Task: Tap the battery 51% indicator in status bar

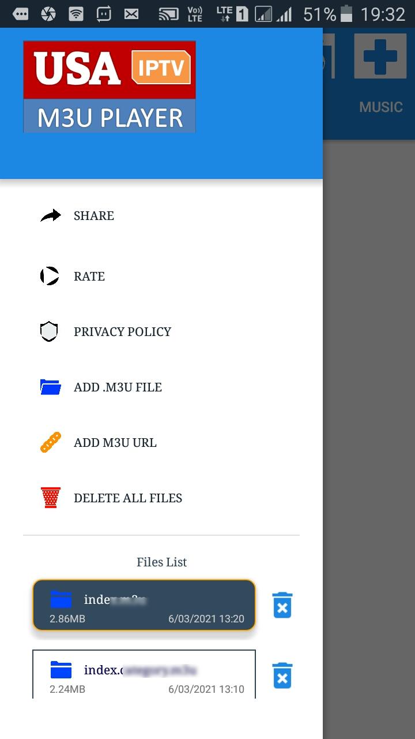Action: pos(329,14)
